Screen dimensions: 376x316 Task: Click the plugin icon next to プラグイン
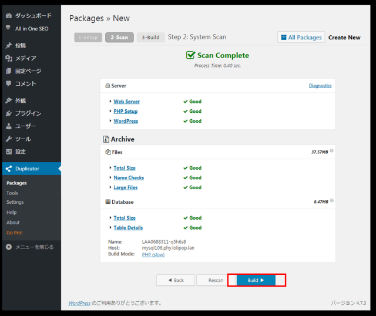tap(9, 113)
